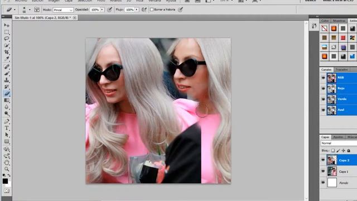
Task: Select the Eraser tool in toolbox
Action: 7,93
